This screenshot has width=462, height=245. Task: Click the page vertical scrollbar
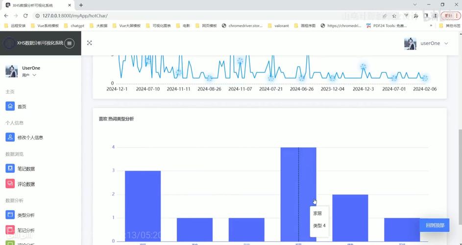(x=460, y=147)
